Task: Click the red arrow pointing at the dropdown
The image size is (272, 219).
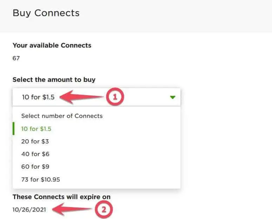Action: point(83,97)
